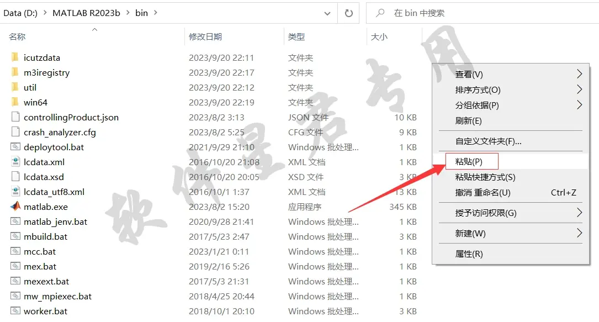
Task: Select the lcdata_utf8.xml file name
Action: click(x=54, y=192)
